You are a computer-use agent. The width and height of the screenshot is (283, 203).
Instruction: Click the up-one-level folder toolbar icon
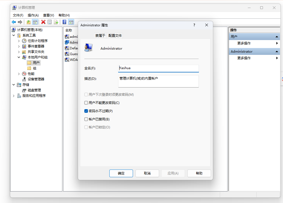point(28,22)
